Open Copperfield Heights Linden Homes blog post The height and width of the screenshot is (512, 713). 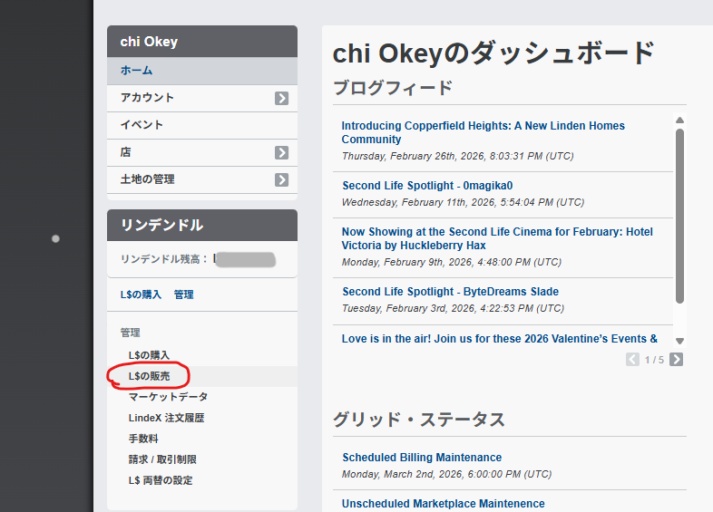(483, 132)
